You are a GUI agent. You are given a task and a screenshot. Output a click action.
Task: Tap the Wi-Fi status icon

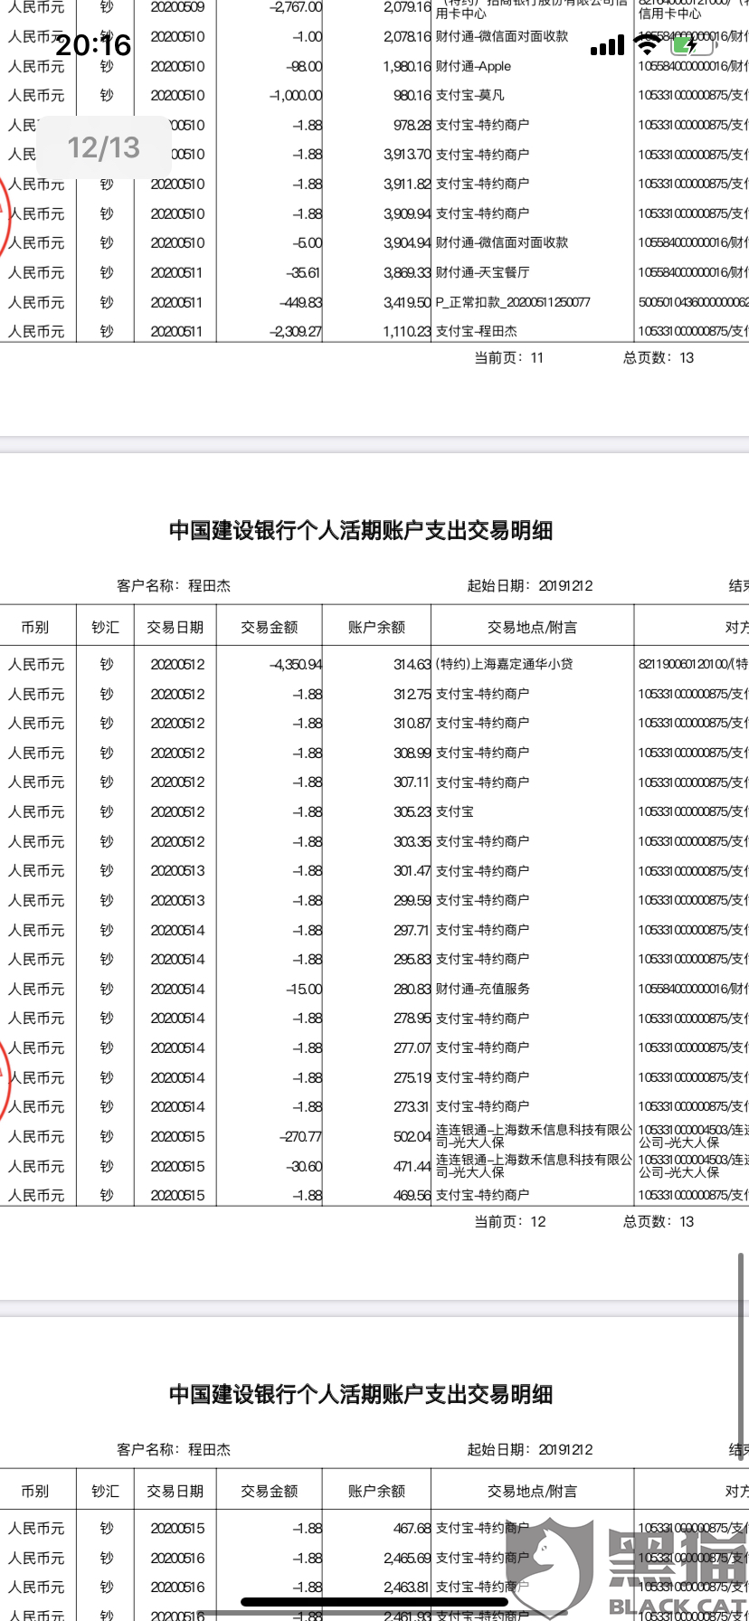click(647, 45)
